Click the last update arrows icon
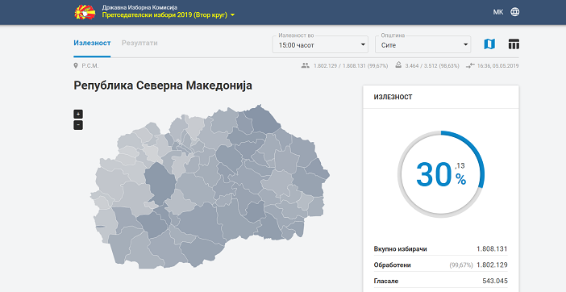This screenshot has width=566, height=292. [x=470, y=65]
